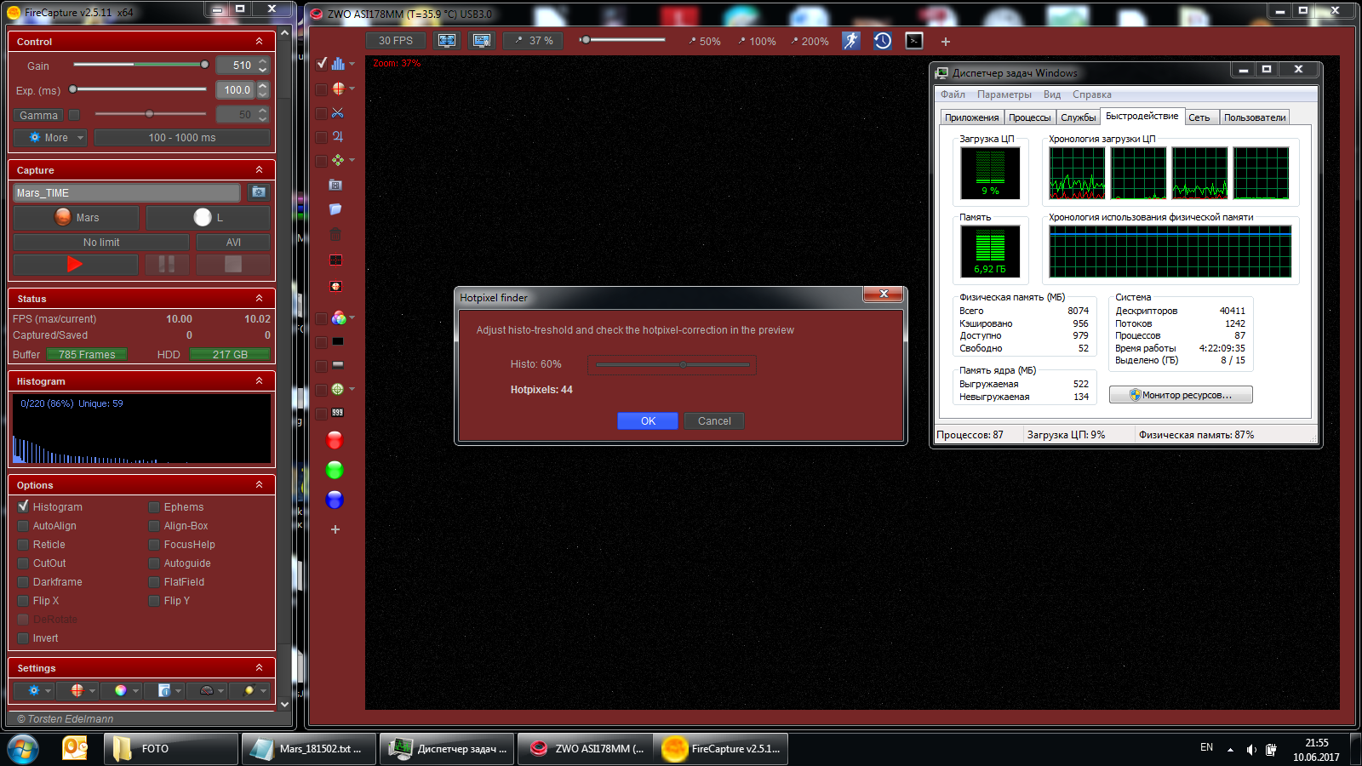Click Cancel in the Hotpixel finder dialog
Image resolution: width=1362 pixels, height=766 pixels.
(x=714, y=421)
